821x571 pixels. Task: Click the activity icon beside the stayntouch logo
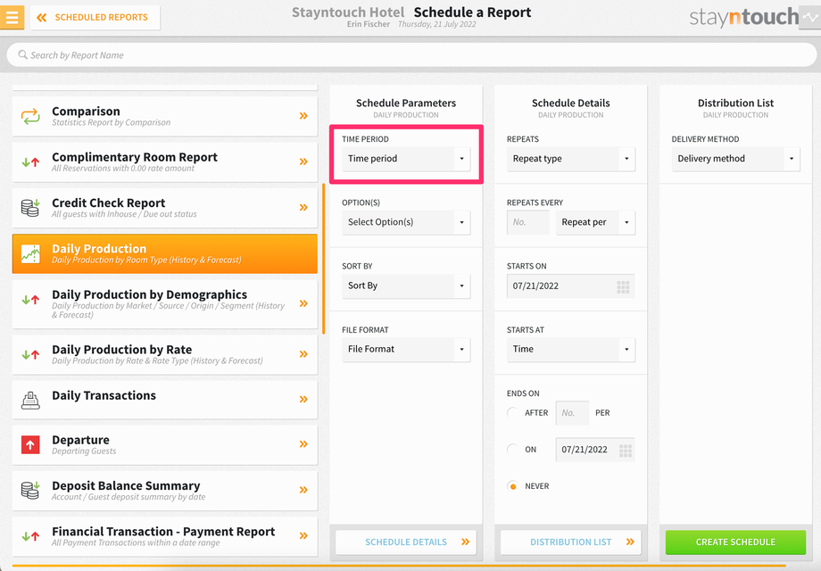click(x=809, y=17)
